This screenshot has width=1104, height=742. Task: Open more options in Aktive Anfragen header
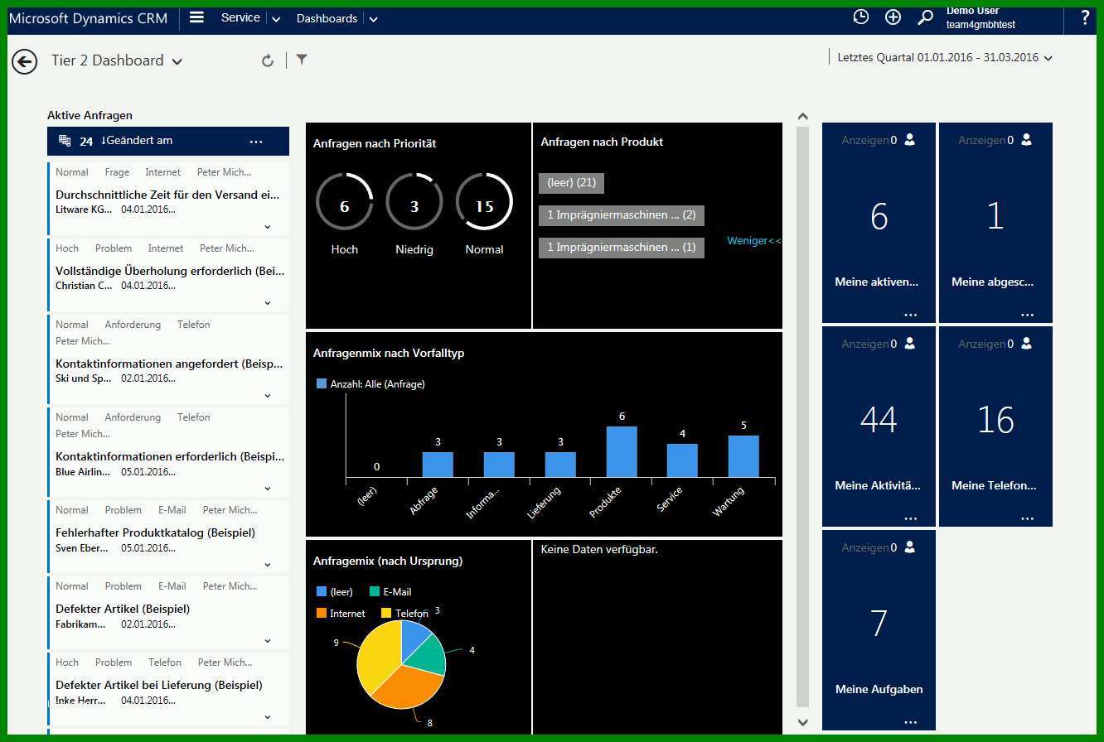pos(256,142)
